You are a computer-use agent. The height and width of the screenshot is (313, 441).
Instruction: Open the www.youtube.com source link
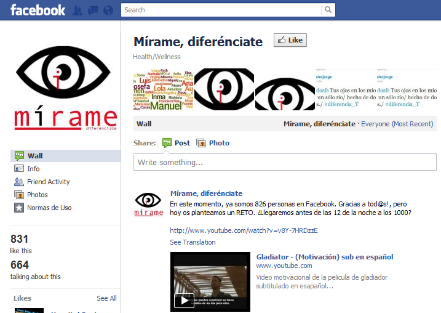click(x=284, y=266)
